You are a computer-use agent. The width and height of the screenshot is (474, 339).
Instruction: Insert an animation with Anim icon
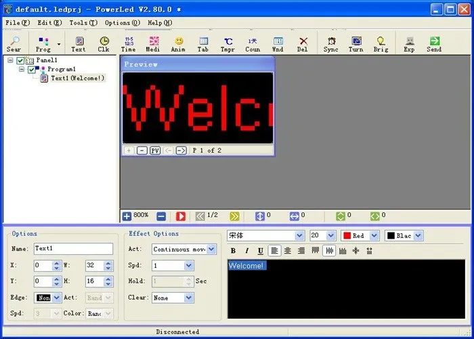click(x=178, y=44)
